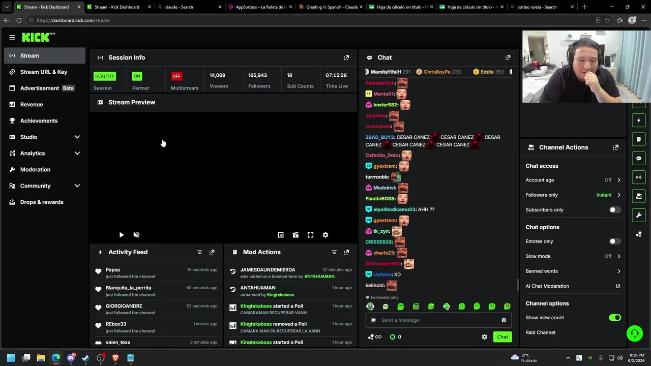Send the message with the Chat button
The width and height of the screenshot is (651, 366).
(x=502, y=337)
